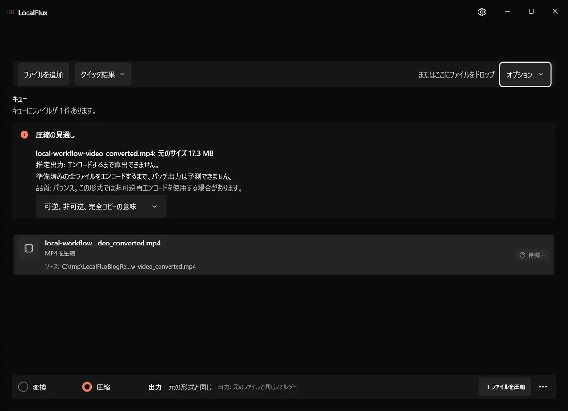Open the 元の形式と同じ output format selector
The width and height of the screenshot is (568, 411).
pyautogui.click(x=190, y=387)
